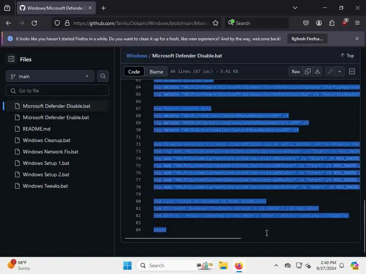The width and height of the screenshot is (366, 274).
Task: Download the raw file icon
Action: pos(317,71)
